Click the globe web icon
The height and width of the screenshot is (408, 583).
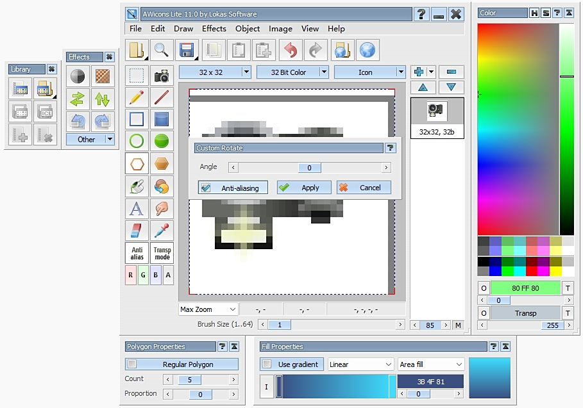coord(368,50)
